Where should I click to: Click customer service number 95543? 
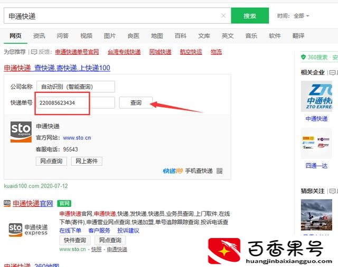pyautogui.click(x=70, y=149)
